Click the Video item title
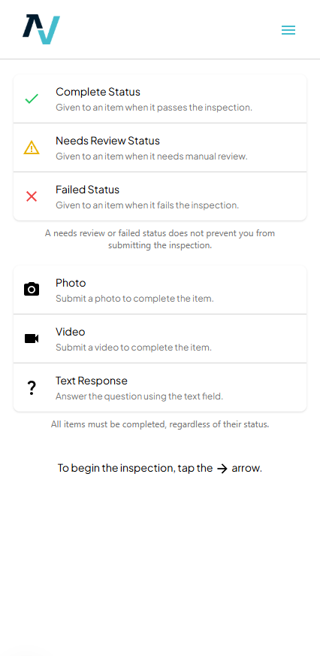The image size is (320, 656). 71,332
